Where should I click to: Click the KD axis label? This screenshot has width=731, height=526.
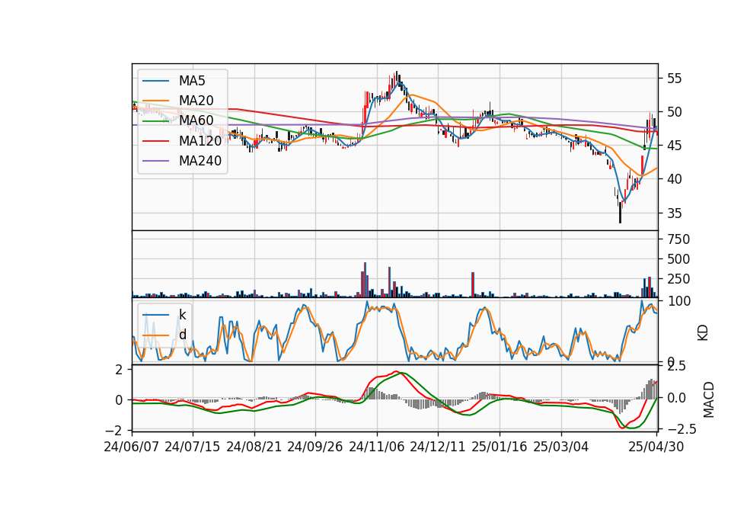pyautogui.click(x=703, y=333)
